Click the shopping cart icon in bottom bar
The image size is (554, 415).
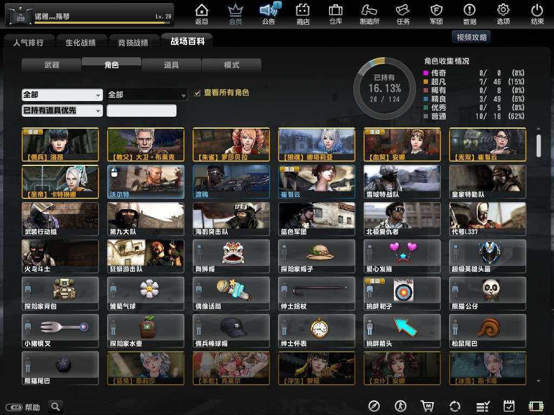point(427,406)
